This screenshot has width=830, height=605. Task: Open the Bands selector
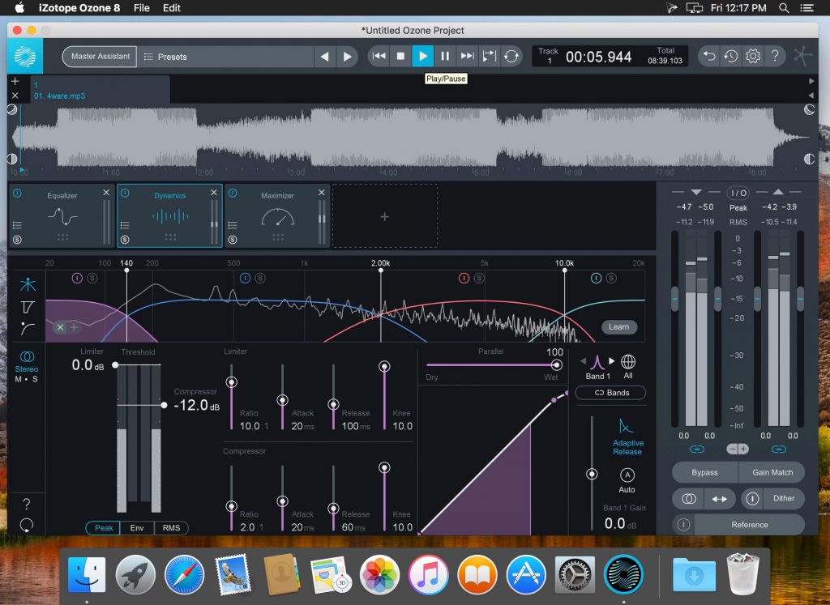[x=610, y=393]
